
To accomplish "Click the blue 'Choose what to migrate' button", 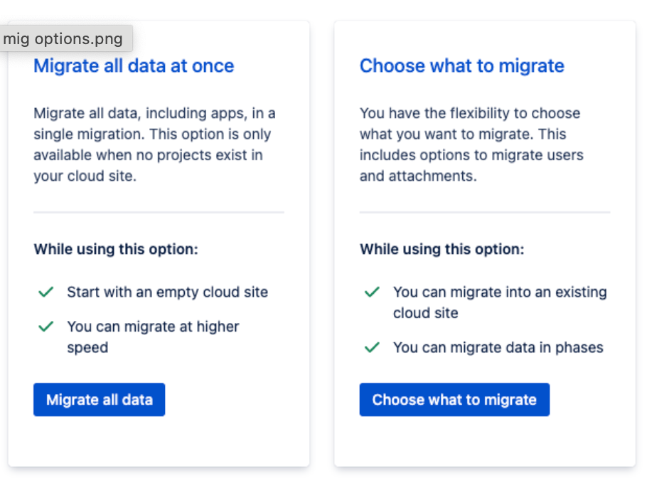I will (454, 399).
